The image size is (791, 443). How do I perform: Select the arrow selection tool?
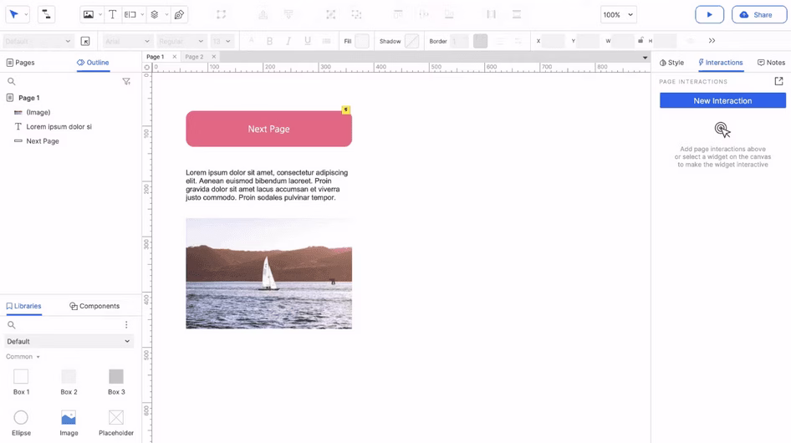(x=14, y=15)
